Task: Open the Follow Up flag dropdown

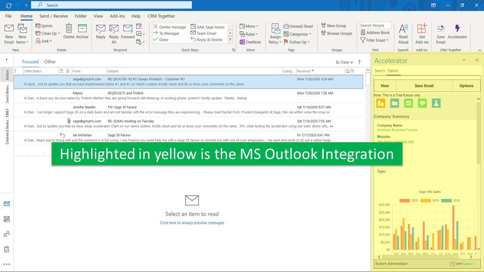Action: 297,42
